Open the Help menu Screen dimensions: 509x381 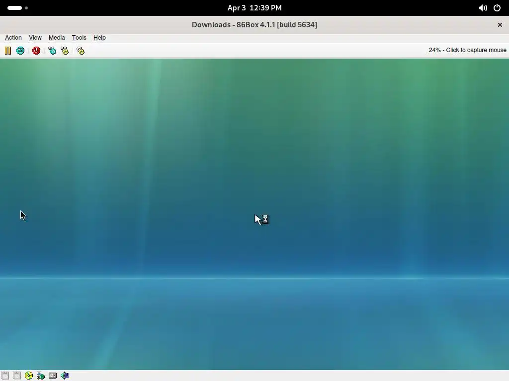point(99,38)
